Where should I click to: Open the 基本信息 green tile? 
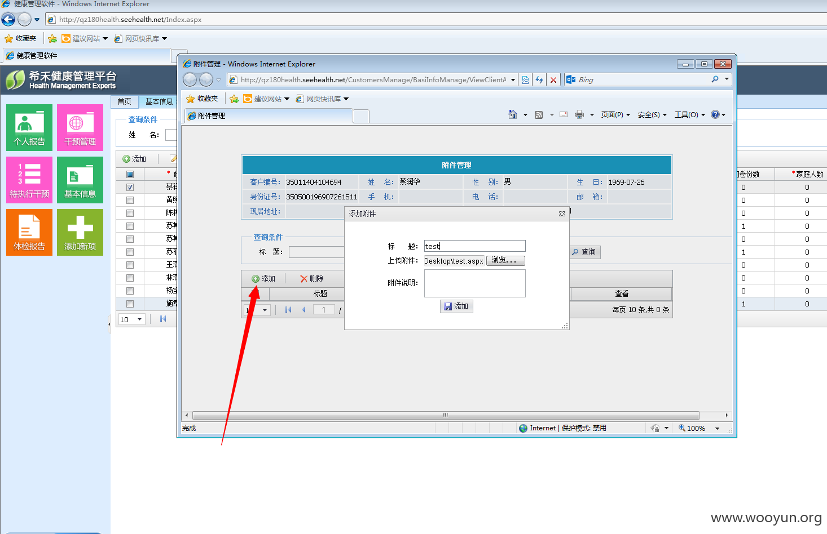click(80, 180)
